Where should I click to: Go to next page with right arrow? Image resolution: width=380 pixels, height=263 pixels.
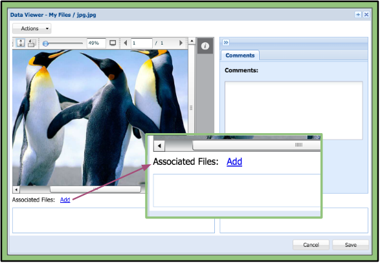coord(181,43)
